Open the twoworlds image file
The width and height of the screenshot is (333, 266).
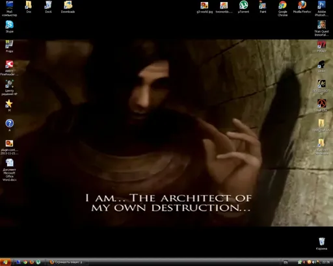(x=224, y=7)
